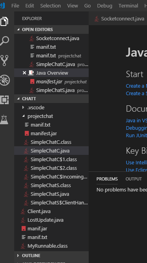Click jar icon of manifest.jar in projectchat folder

click(26, 133)
